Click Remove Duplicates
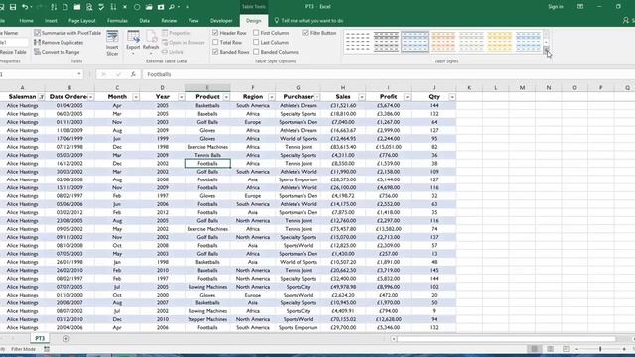Viewport: 635px width, 357px height. pos(59,42)
